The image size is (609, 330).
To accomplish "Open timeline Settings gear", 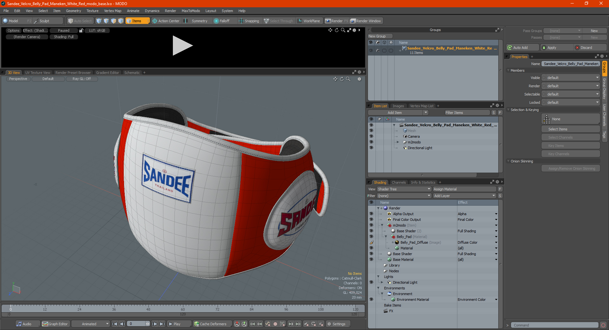I will pos(338,324).
